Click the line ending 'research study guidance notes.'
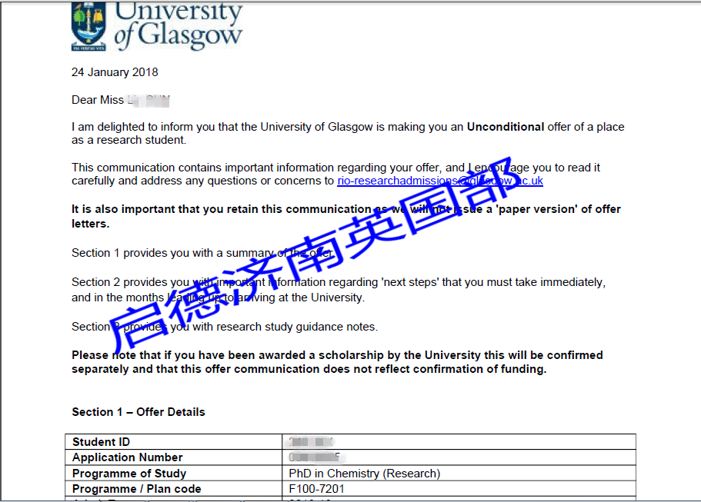 tap(225, 327)
